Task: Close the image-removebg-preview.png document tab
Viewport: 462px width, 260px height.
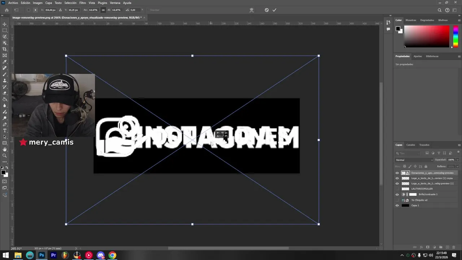Action: click(x=144, y=17)
